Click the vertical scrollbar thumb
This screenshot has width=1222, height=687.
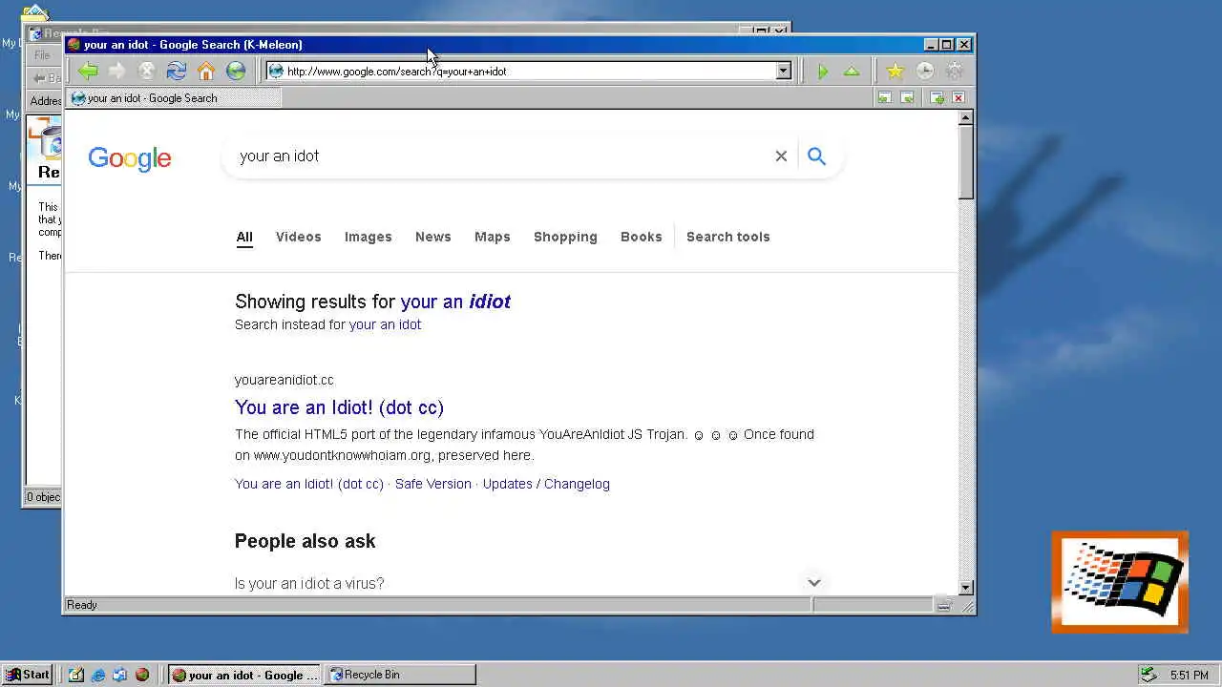[966, 162]
